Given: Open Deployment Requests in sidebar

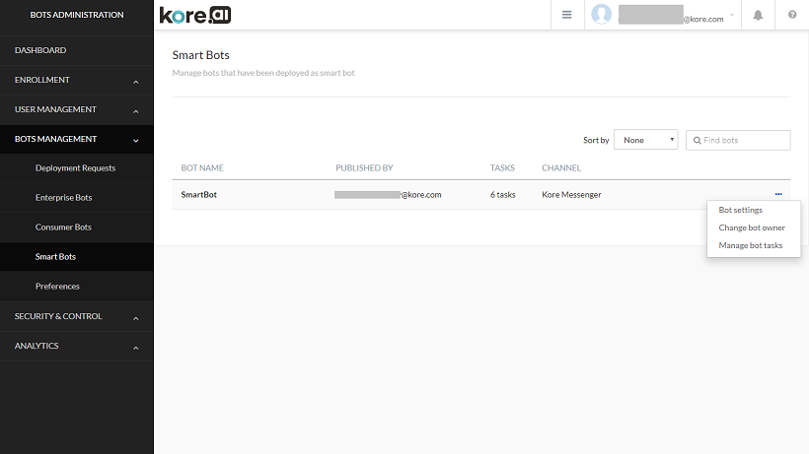Looking at the screenshot, I should [75, 168].
